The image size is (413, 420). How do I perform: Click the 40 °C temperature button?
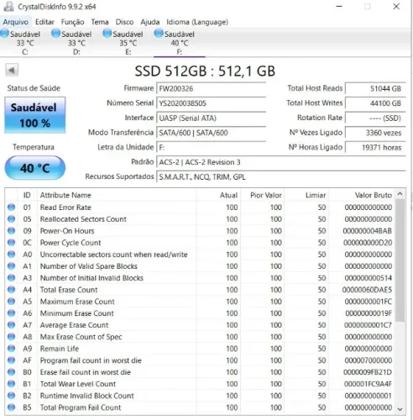35,168
